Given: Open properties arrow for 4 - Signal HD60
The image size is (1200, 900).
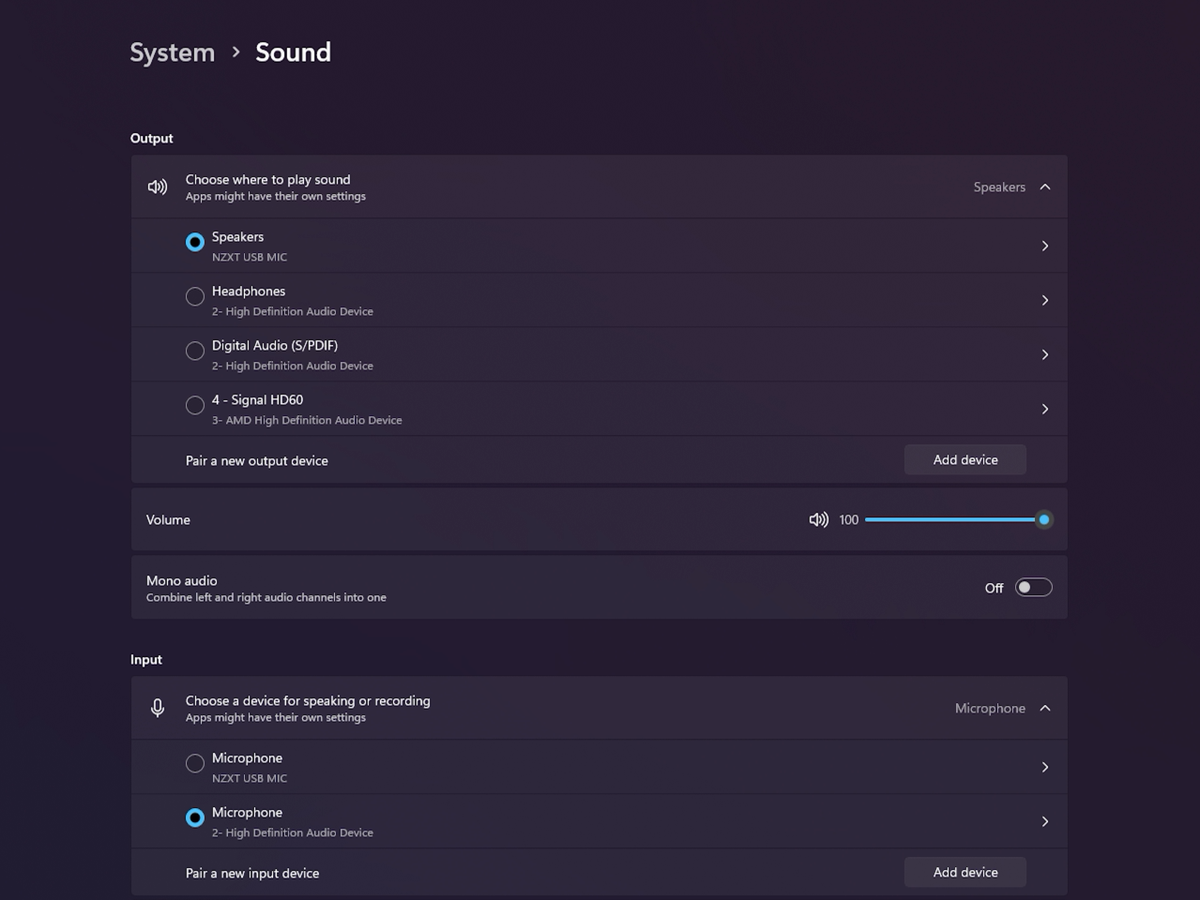Looking at the screenshot, I should [1044, 408].
